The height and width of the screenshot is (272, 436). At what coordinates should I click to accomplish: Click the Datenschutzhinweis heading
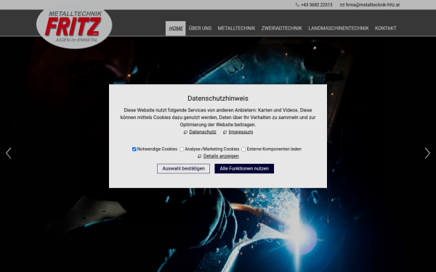(x=218, y=99)
